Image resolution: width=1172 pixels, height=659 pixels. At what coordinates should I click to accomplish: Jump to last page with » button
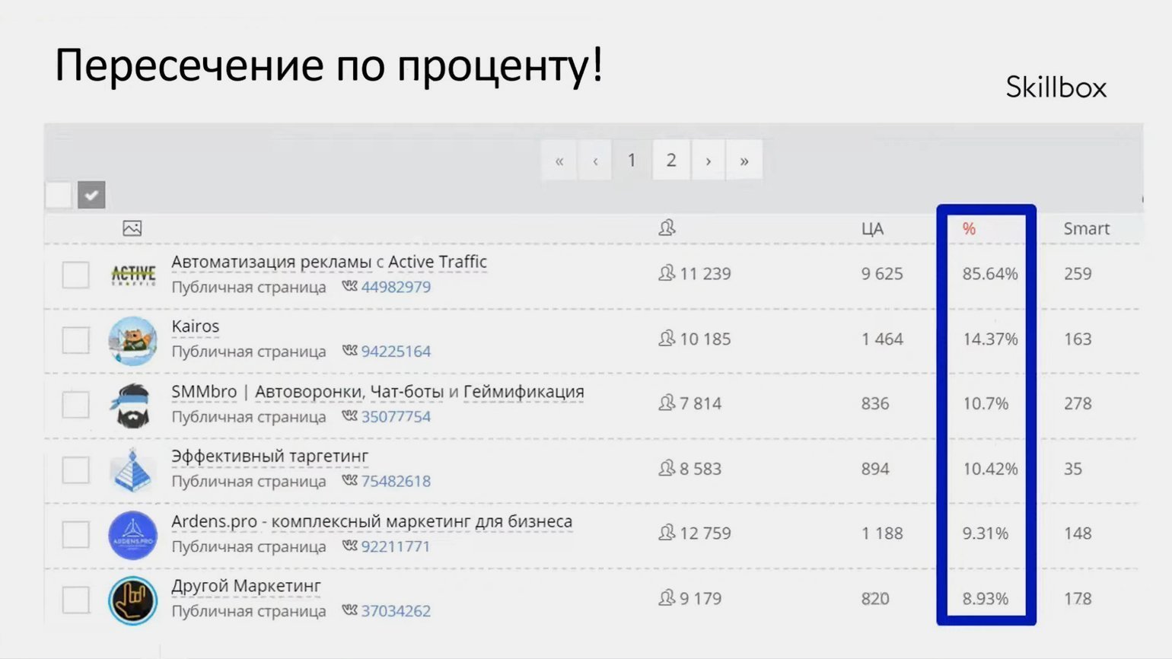point(744,161)
